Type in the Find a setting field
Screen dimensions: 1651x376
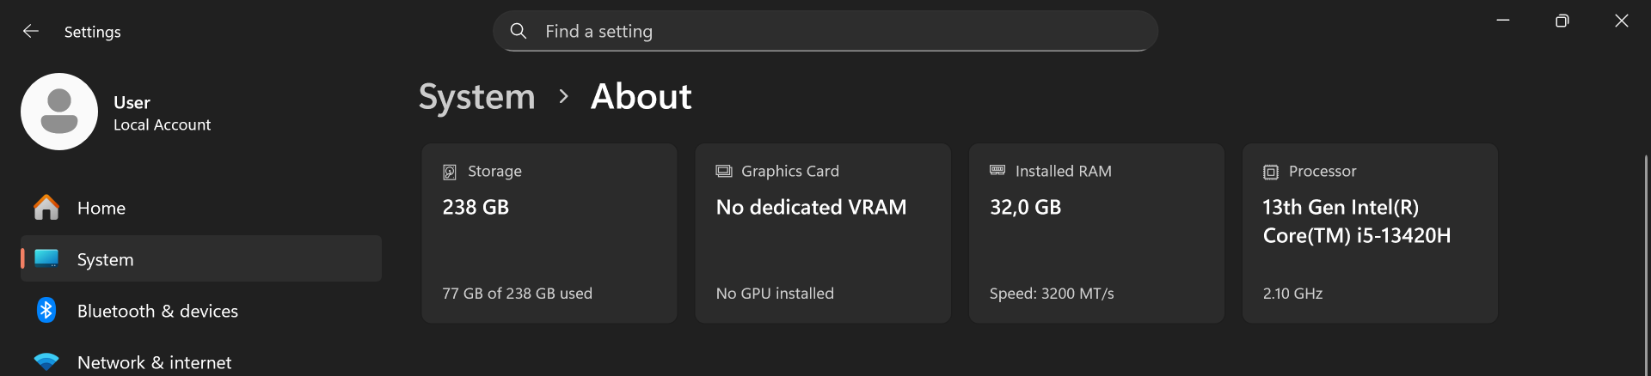pos(825,32)
